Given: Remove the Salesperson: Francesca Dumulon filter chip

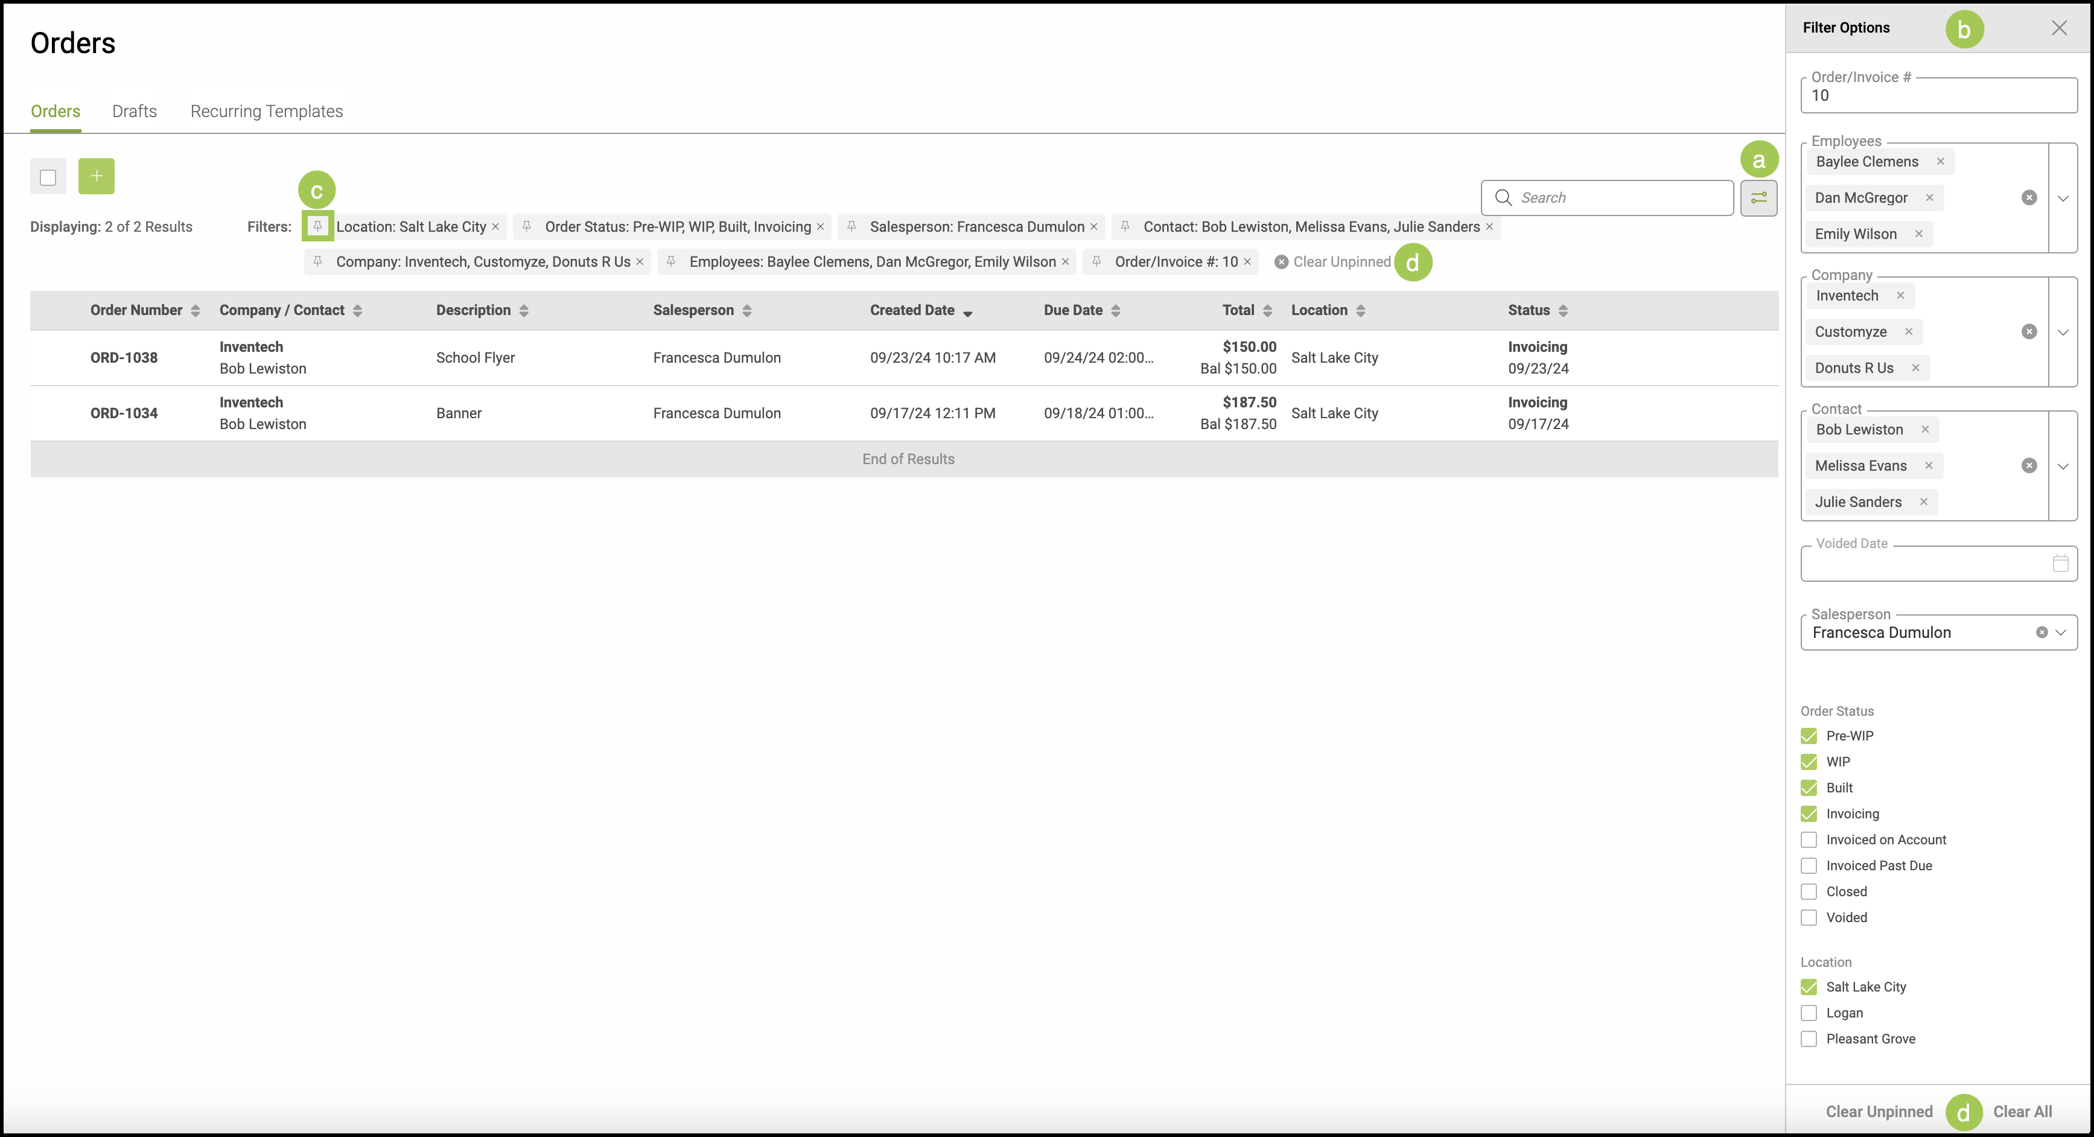Looking at the screenshot, I should coord(1093,227).
